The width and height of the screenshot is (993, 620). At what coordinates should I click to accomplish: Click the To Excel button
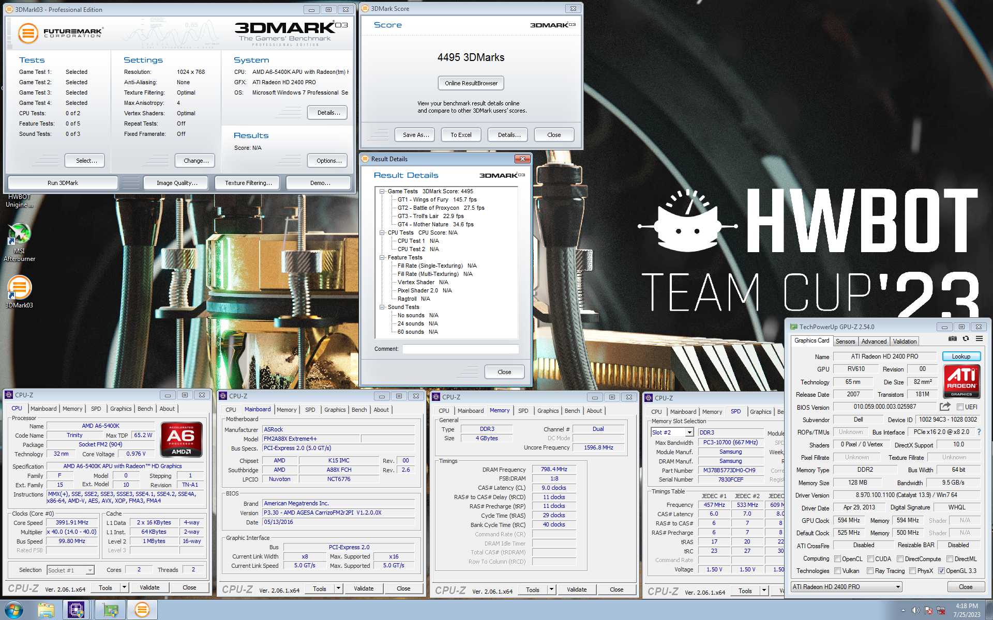pos(461,134)
